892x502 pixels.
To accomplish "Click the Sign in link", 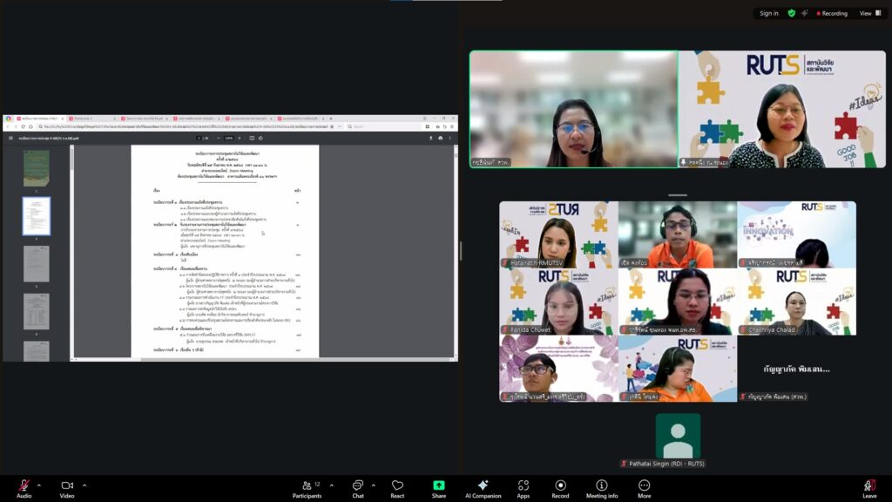I will (x=768, y=13).
